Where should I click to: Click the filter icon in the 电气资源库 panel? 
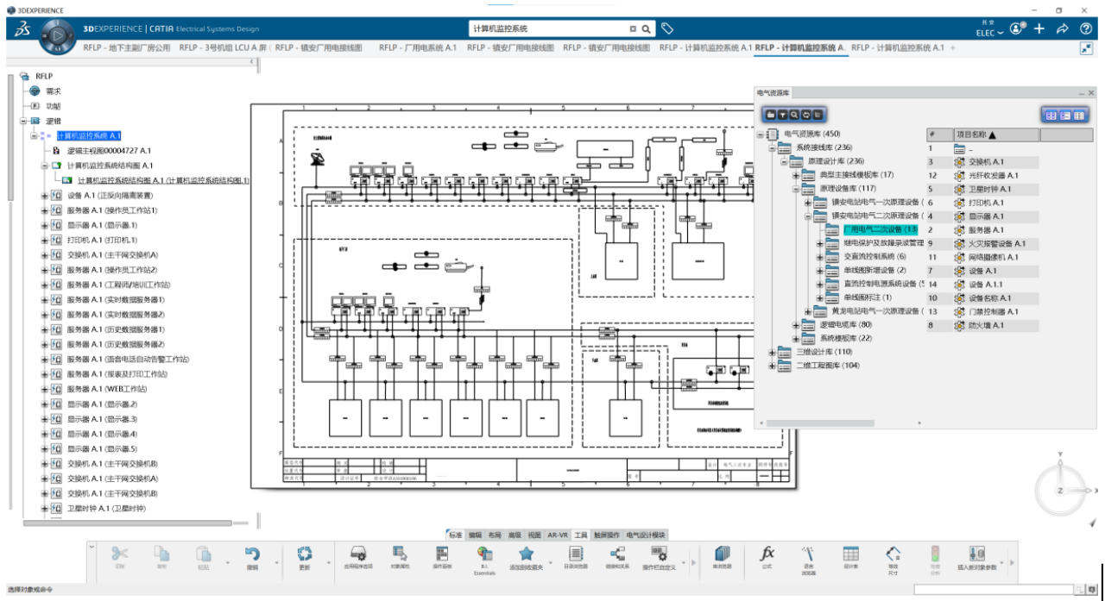pyautogui.click(x=782, y=114)
